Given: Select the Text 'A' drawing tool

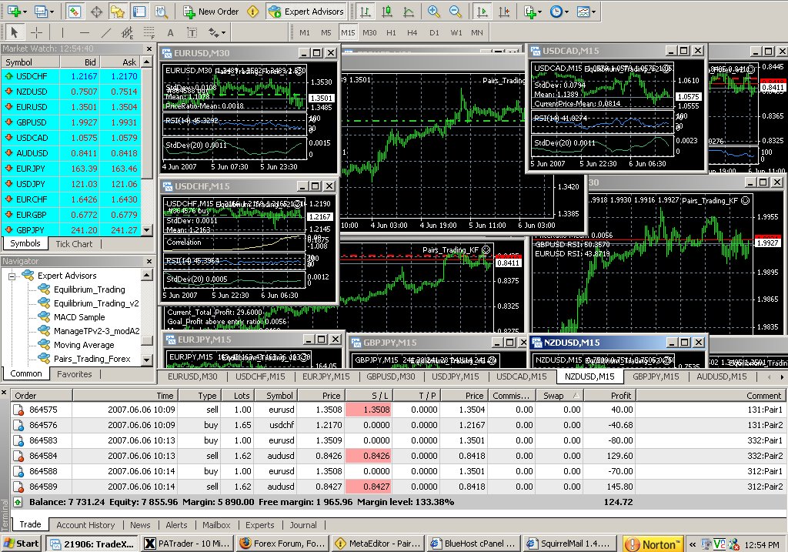Looking at the screenshot, I should (170, 32).
